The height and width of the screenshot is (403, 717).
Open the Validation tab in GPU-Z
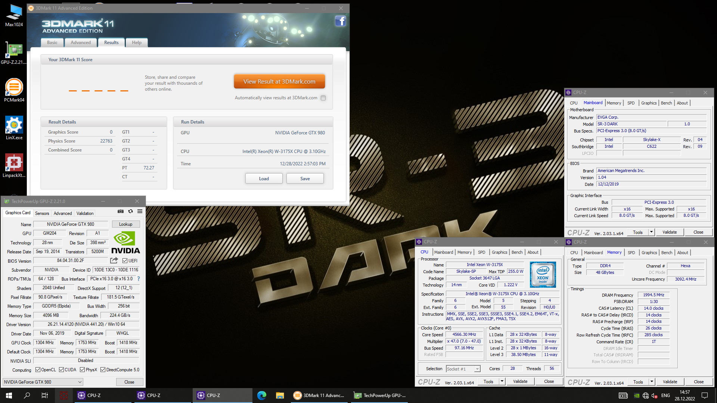85,213
